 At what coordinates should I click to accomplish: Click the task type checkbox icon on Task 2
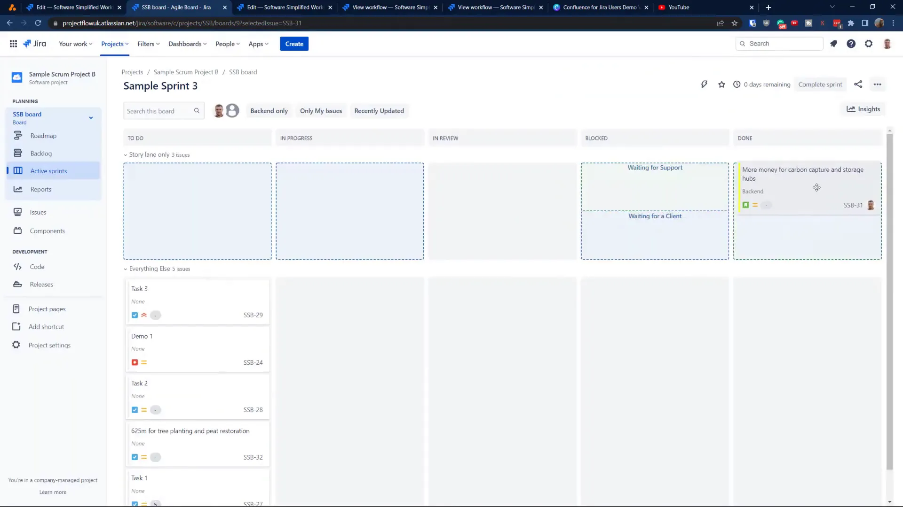[135, 410]
